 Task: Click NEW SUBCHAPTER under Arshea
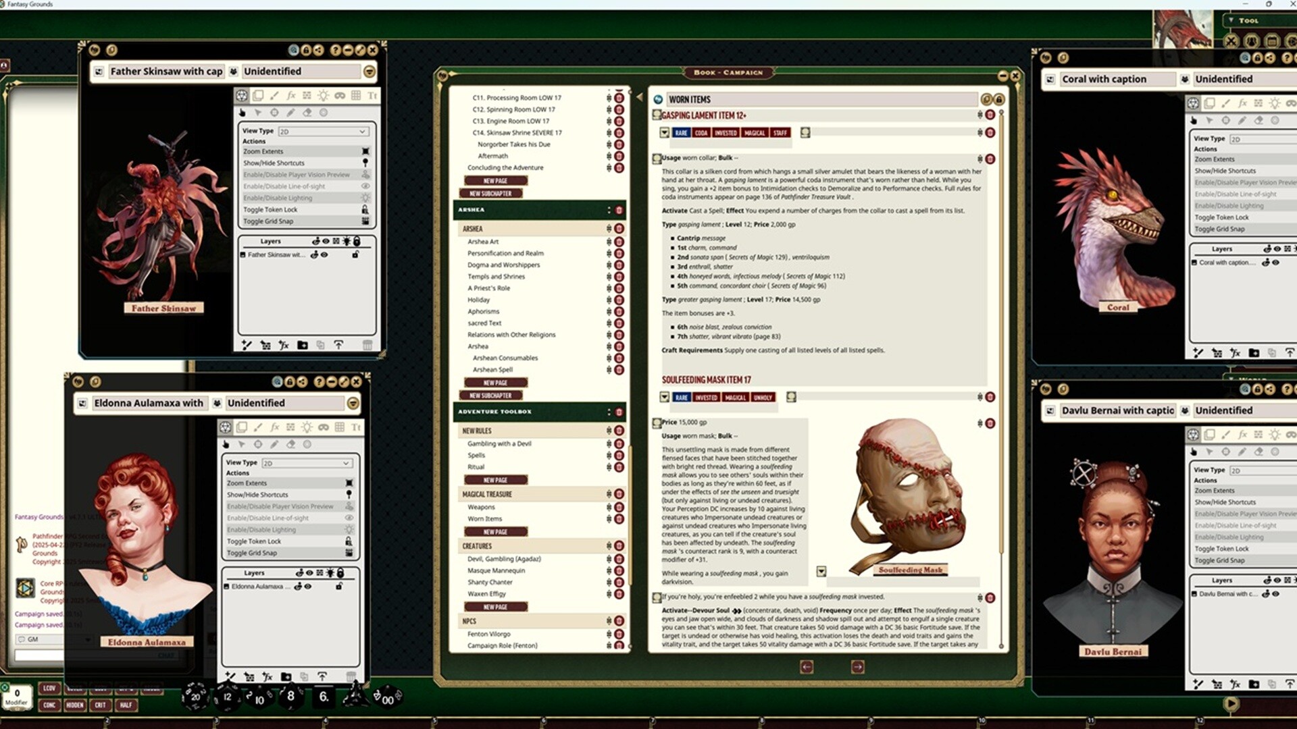tap(490, 396)
